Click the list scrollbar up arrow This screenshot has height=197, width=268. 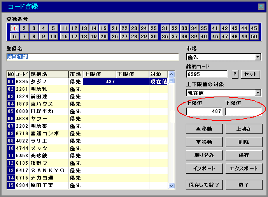pos(171,74)
